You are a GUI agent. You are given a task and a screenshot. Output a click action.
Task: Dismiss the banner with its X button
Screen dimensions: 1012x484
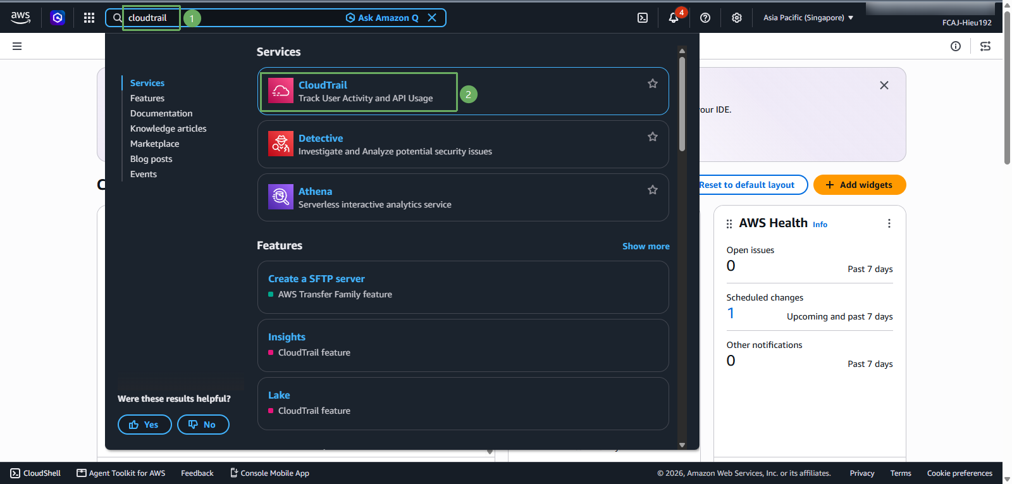(x=884, y=85)
